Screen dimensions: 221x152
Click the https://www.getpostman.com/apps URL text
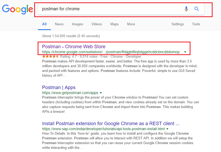[x=70, y=93]
